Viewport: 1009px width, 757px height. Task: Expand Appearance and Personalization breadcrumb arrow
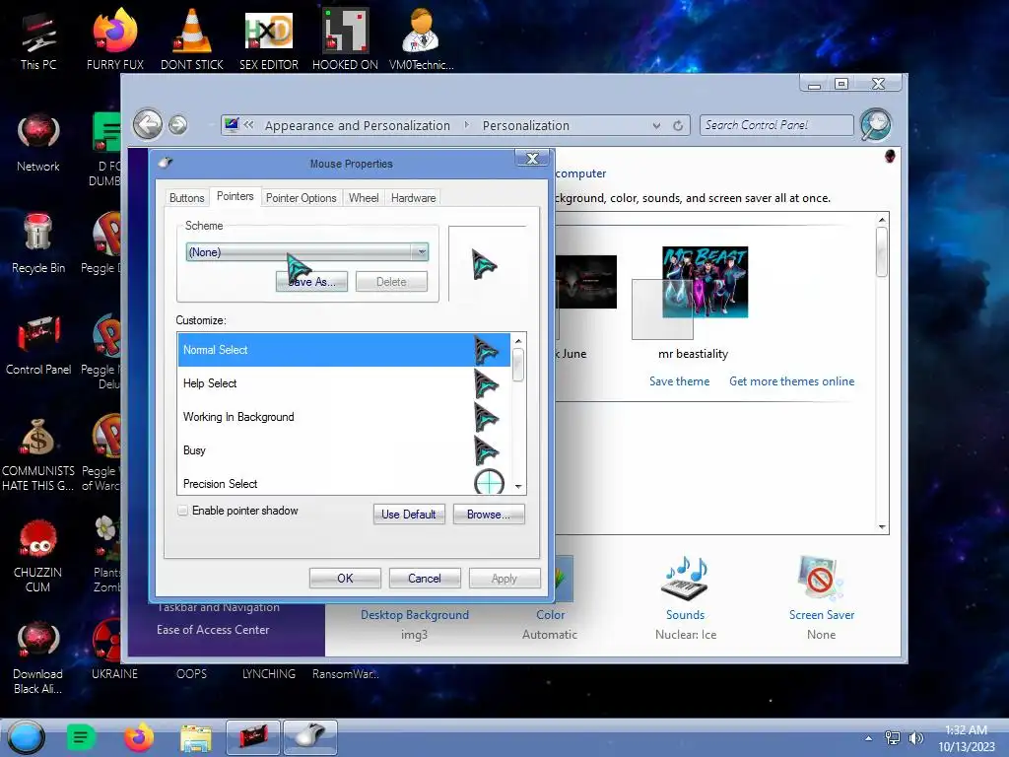click(x=466, y=125)
